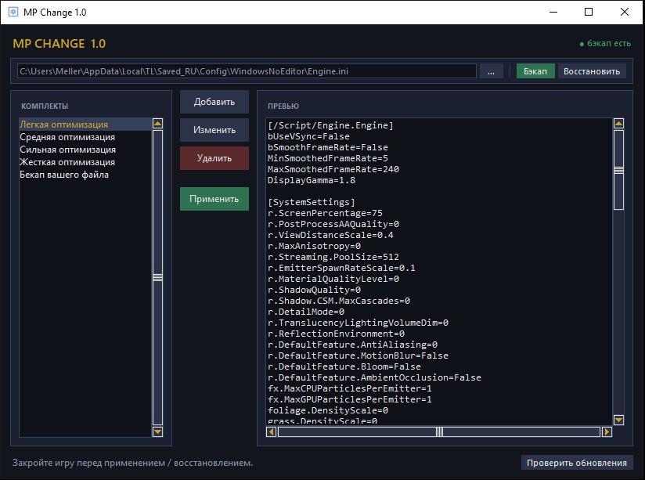Click the r.ReflectionEnvironment=0 line

[336, 334]
